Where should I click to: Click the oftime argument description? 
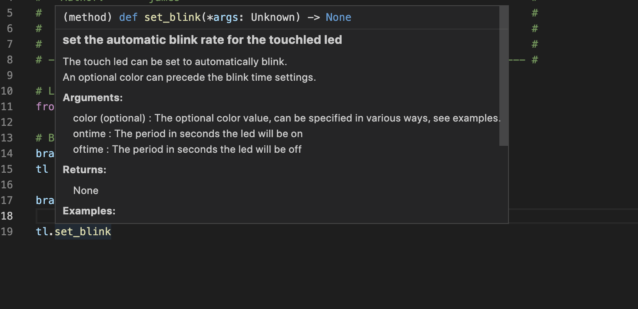187,149
